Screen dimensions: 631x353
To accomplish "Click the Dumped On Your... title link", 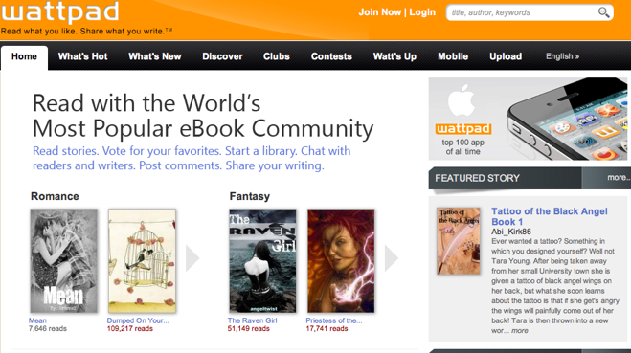I will [138, 320].
